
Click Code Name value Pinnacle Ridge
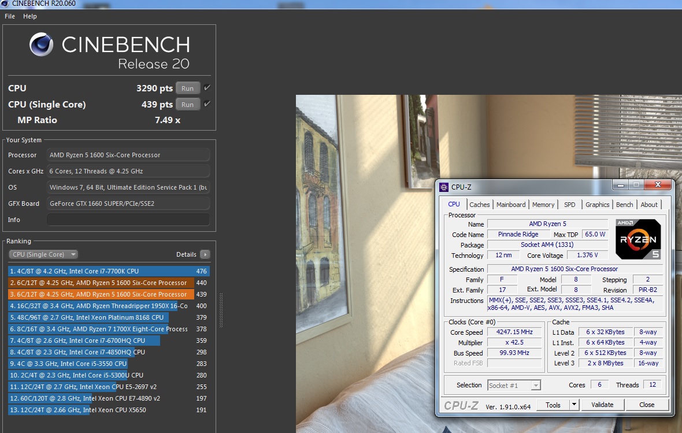518,234
